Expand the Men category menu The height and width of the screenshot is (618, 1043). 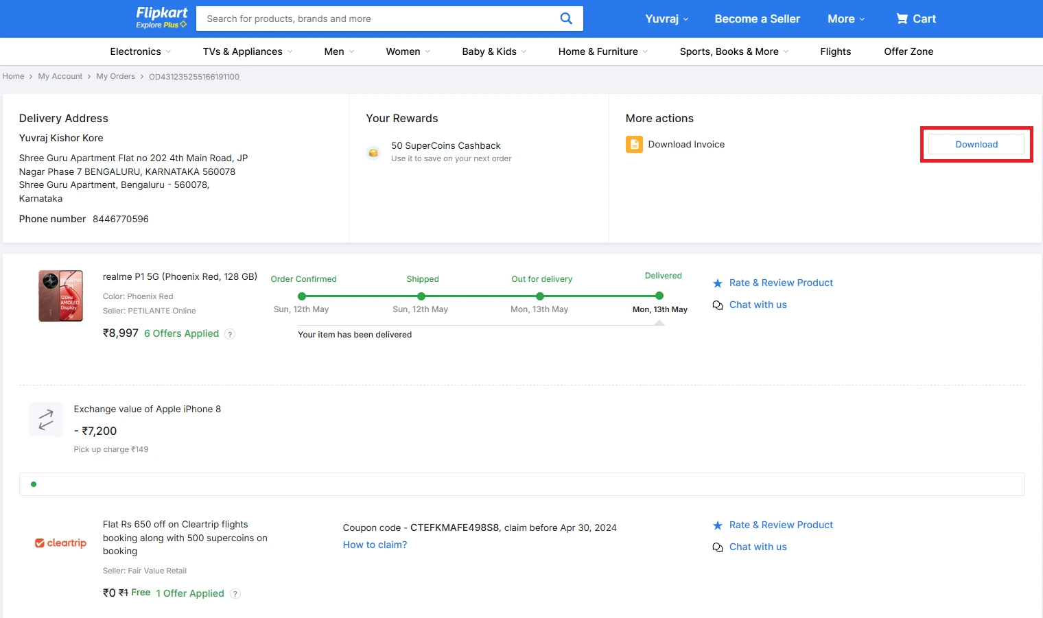coord(339,51)
